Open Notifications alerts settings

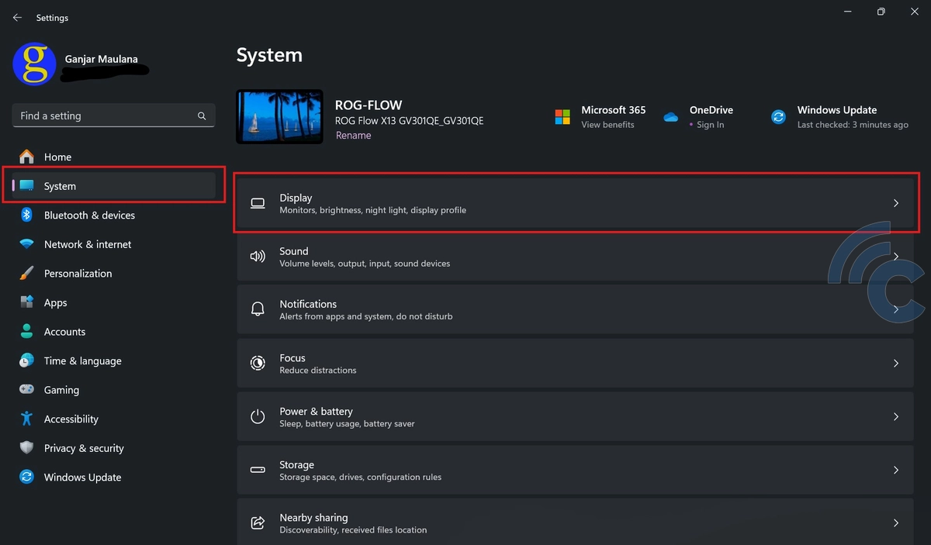point(575,309)
